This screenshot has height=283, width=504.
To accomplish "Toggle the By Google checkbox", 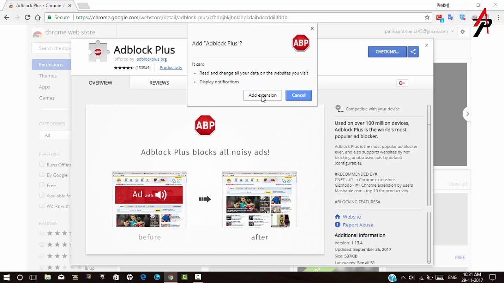I will click(x=42, y=175).
